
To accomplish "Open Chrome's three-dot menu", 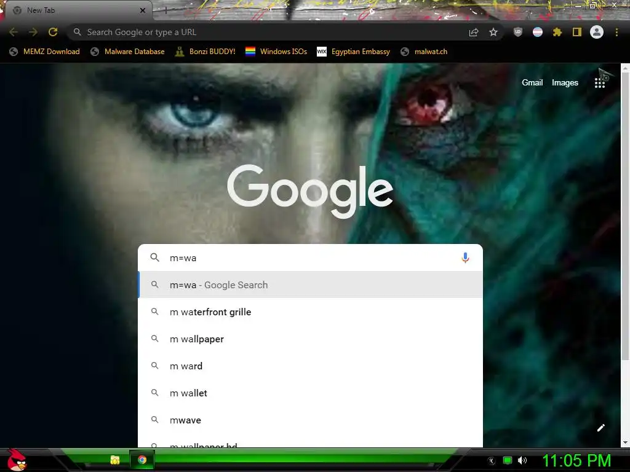I will coord(616,32).
